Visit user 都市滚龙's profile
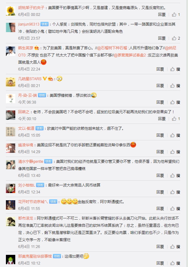This screenshot has height=267, width=188. [x=26, y=218]
